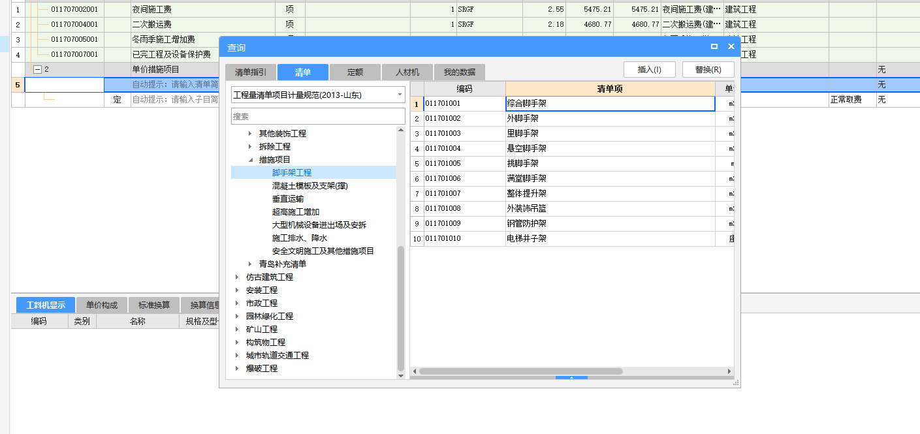This screenshot has width=920, height=434.
Task: Expand 构筑物工程 node
Action: (237, 343)
